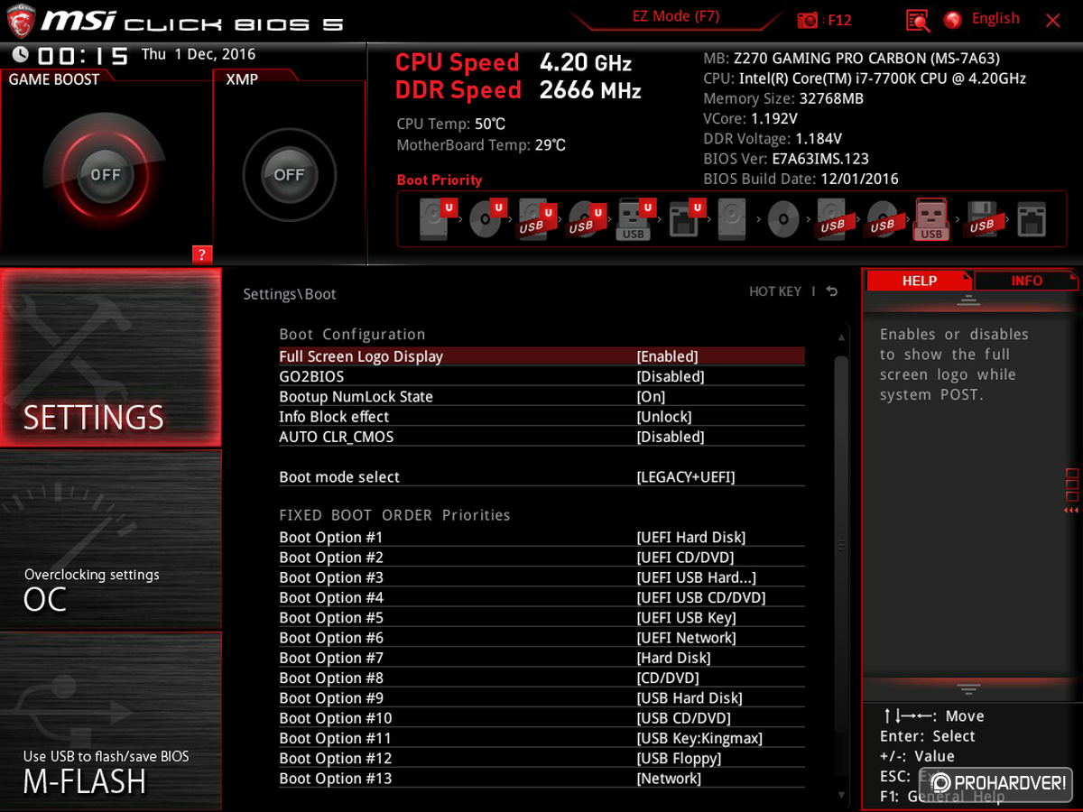Select the legacy CD/DVD boot priority icon
This screenshot has width=1083, height=812.
tap(783, 219)
